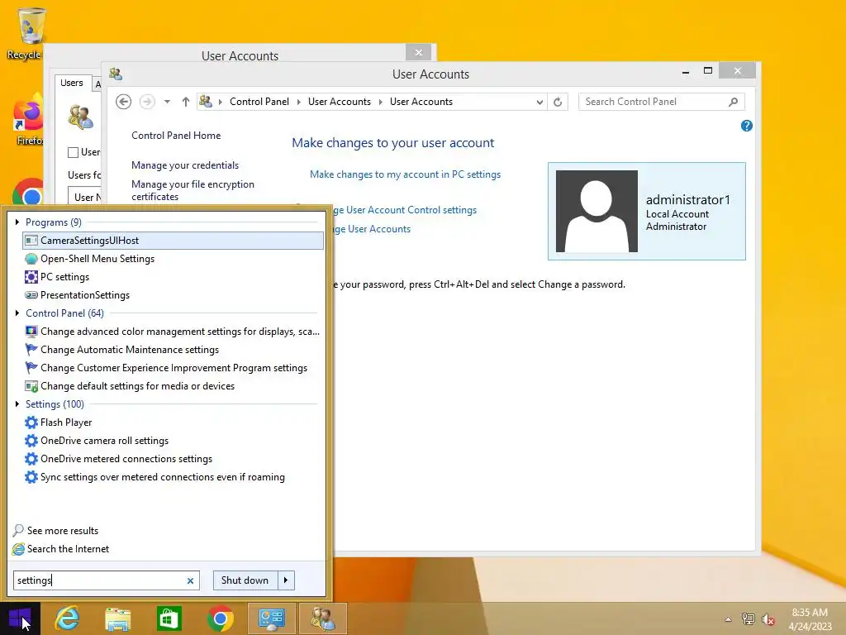Screen dimensions: 846x635
Task: Open Manage User Accounts link
Action: [x=373, y=229]
